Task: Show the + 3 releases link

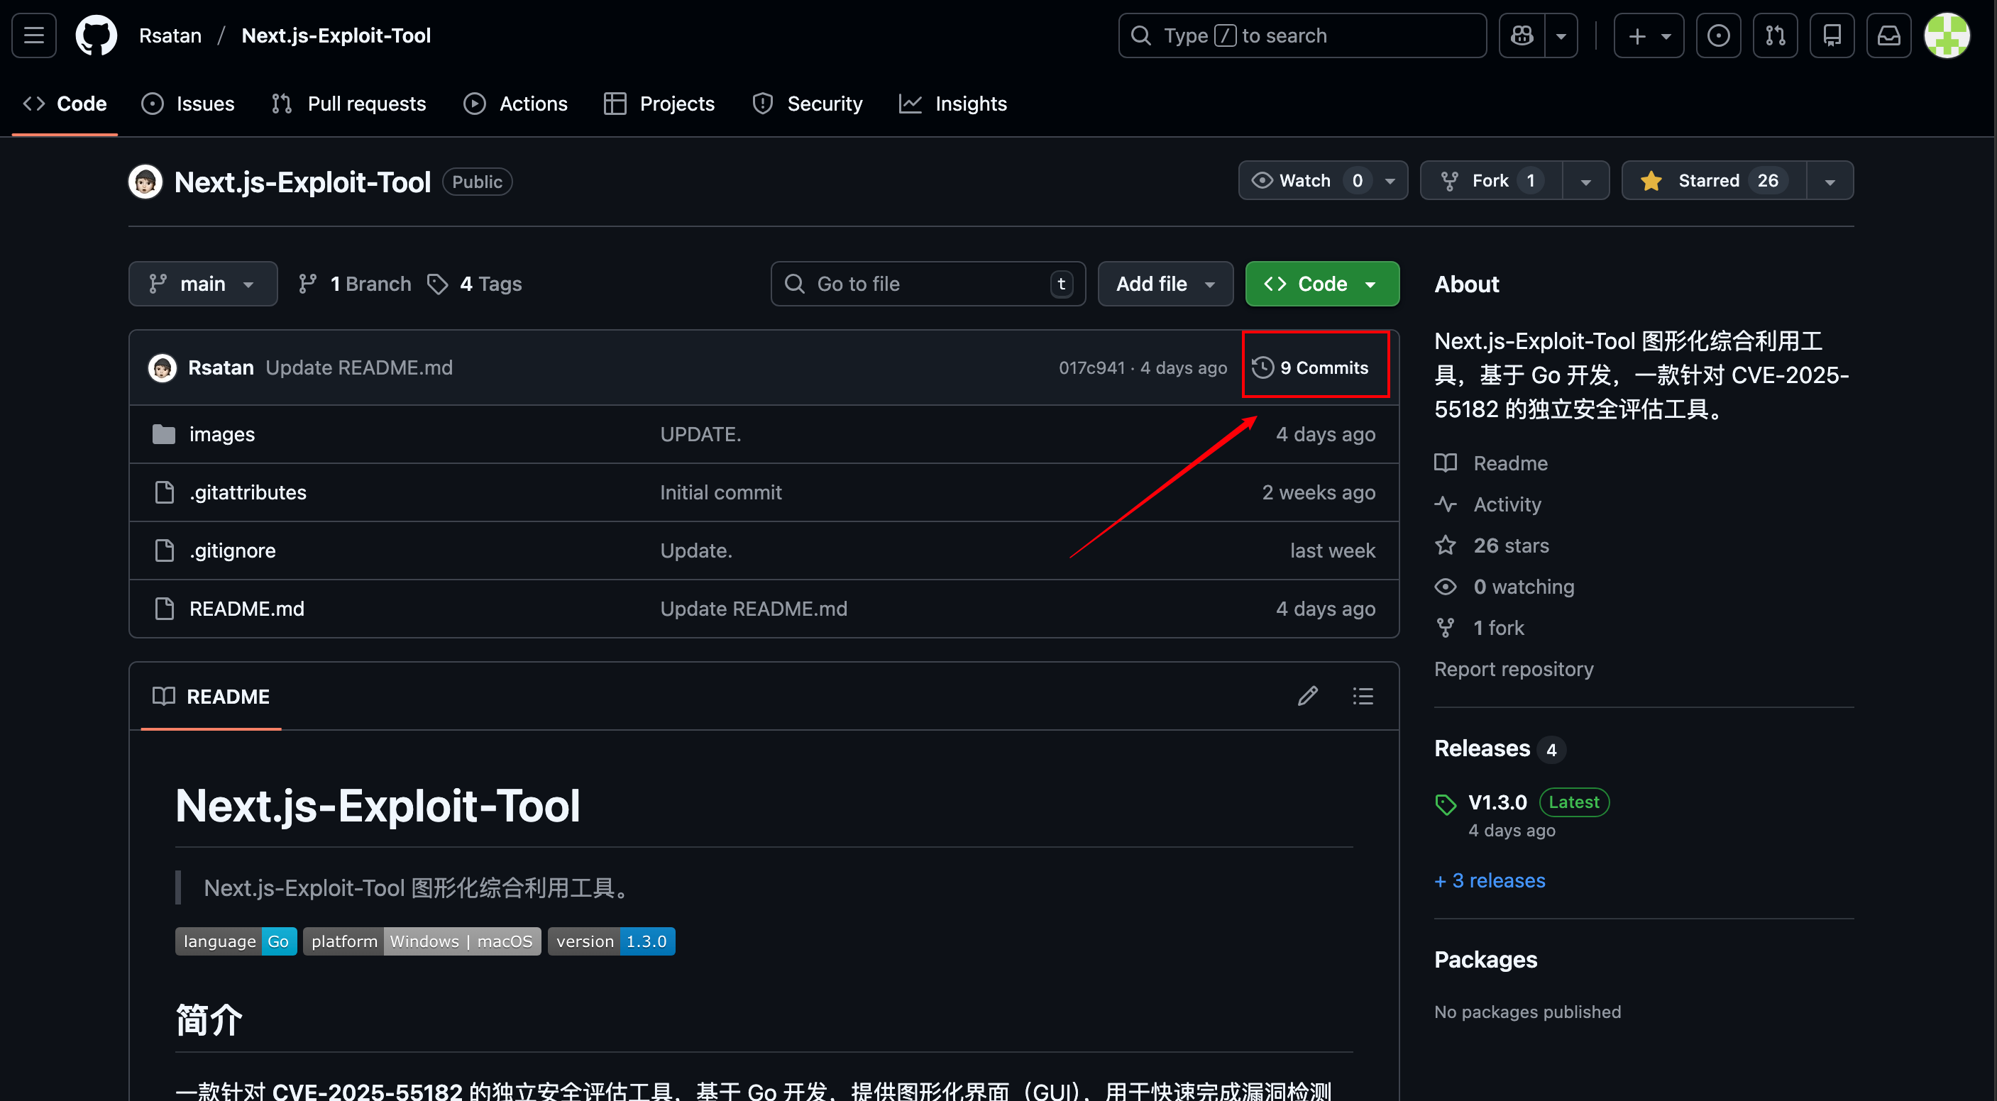Action: [1489, 880]
